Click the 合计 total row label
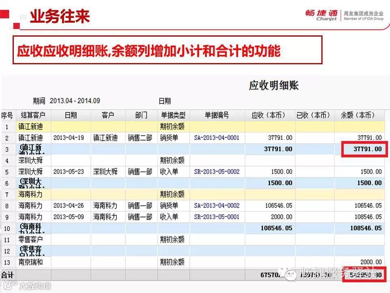 7,275
